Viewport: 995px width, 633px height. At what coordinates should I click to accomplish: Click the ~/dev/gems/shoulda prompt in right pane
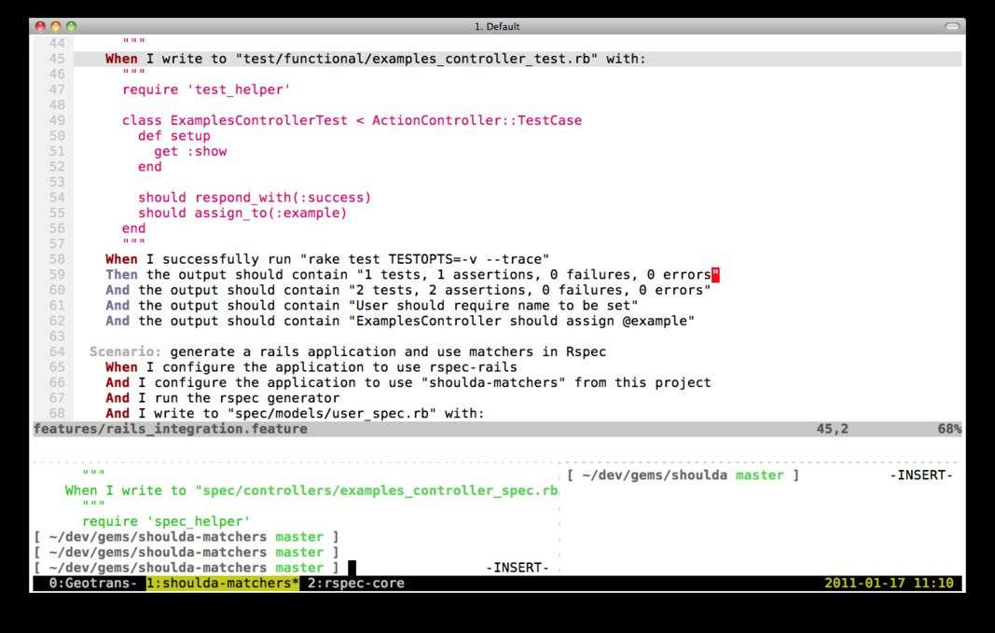click(683, 475)
